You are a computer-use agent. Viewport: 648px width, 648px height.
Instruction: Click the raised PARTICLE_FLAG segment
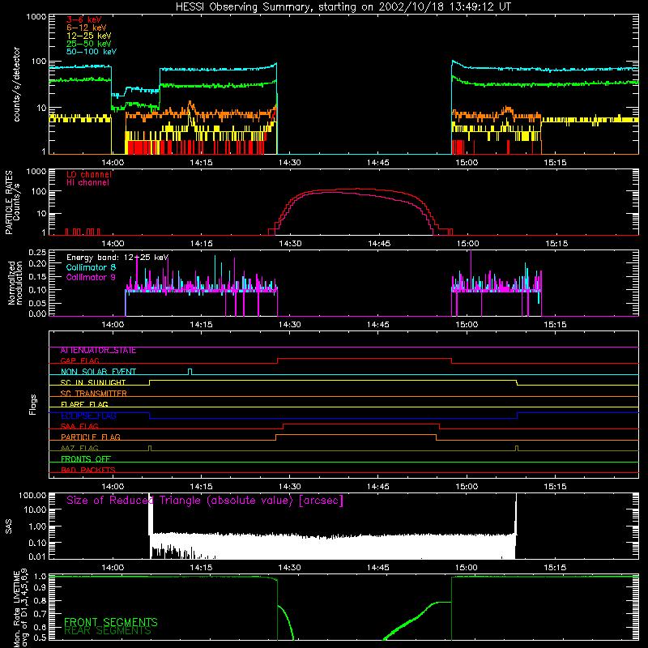pyautogui.click(x=356, y=435)
